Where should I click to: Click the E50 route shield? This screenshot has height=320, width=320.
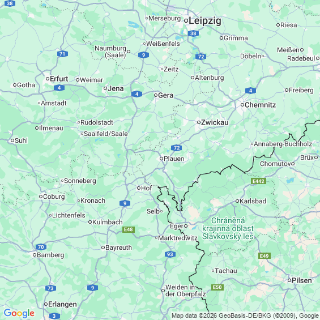(217, 287)
